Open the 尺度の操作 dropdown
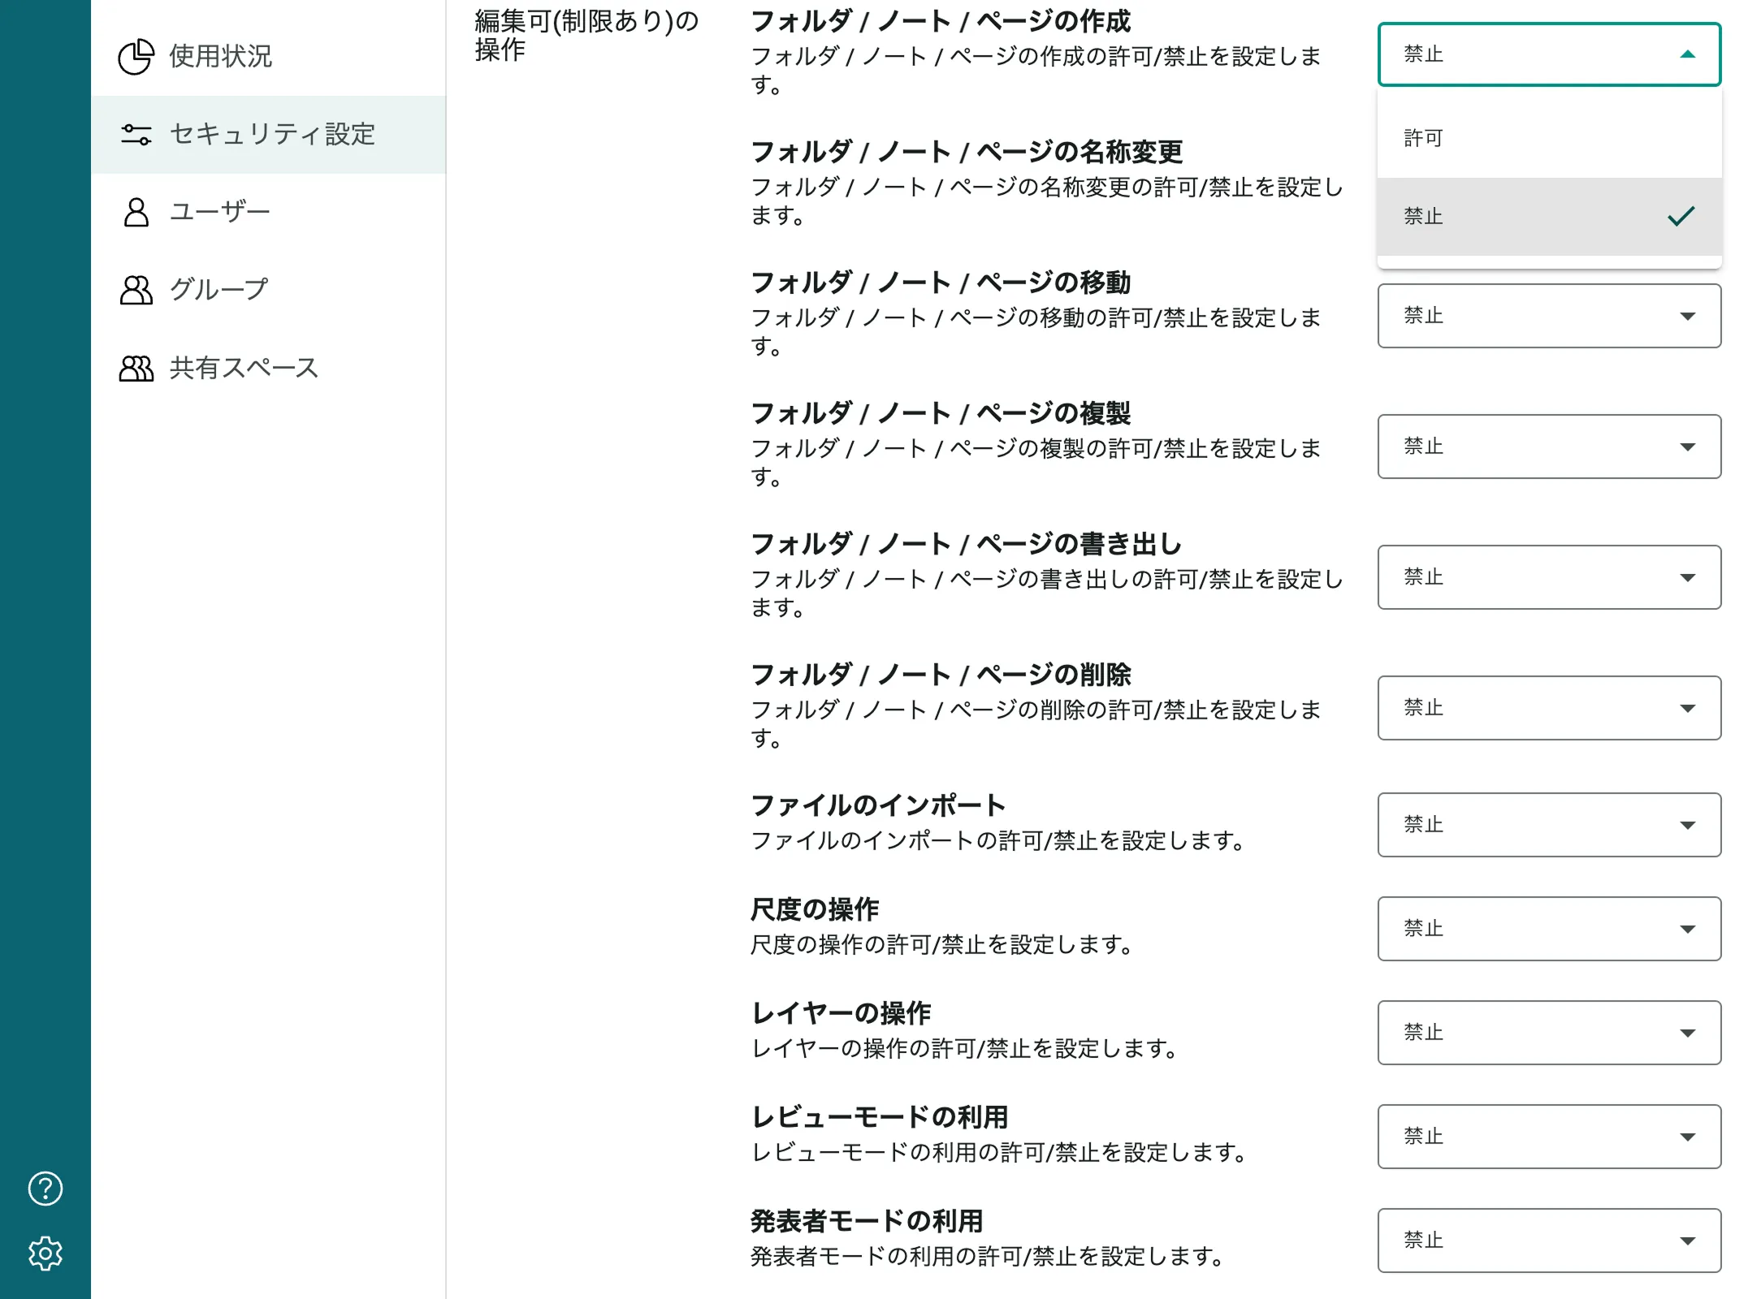The width and height of the screenshot is (1748, 1299). pyautogui.click(x=1549, y=929)
